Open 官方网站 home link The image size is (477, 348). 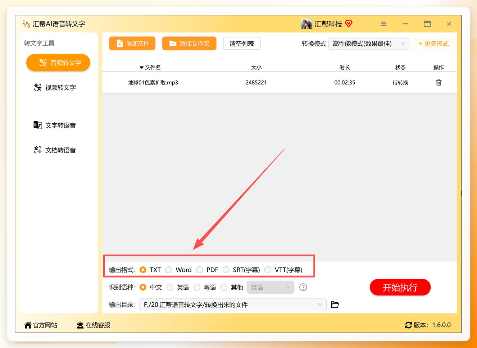(41, 325)
